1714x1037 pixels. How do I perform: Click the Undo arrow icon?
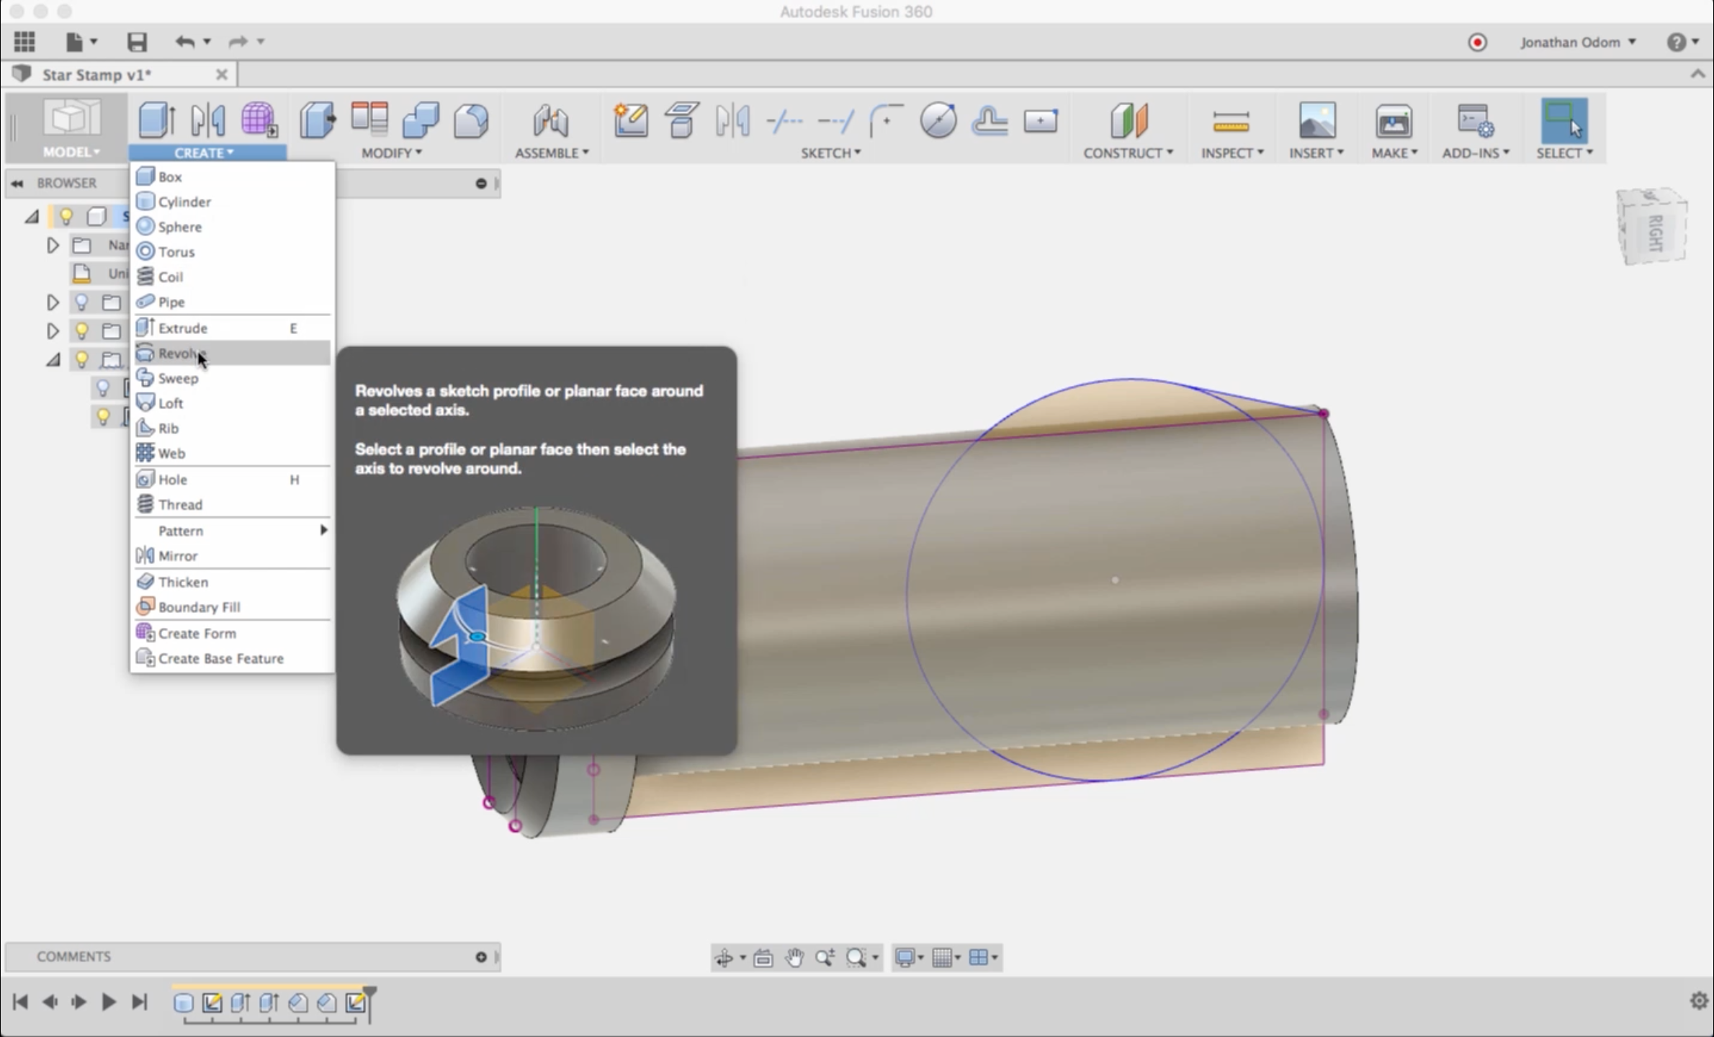(x=184, y=42)
